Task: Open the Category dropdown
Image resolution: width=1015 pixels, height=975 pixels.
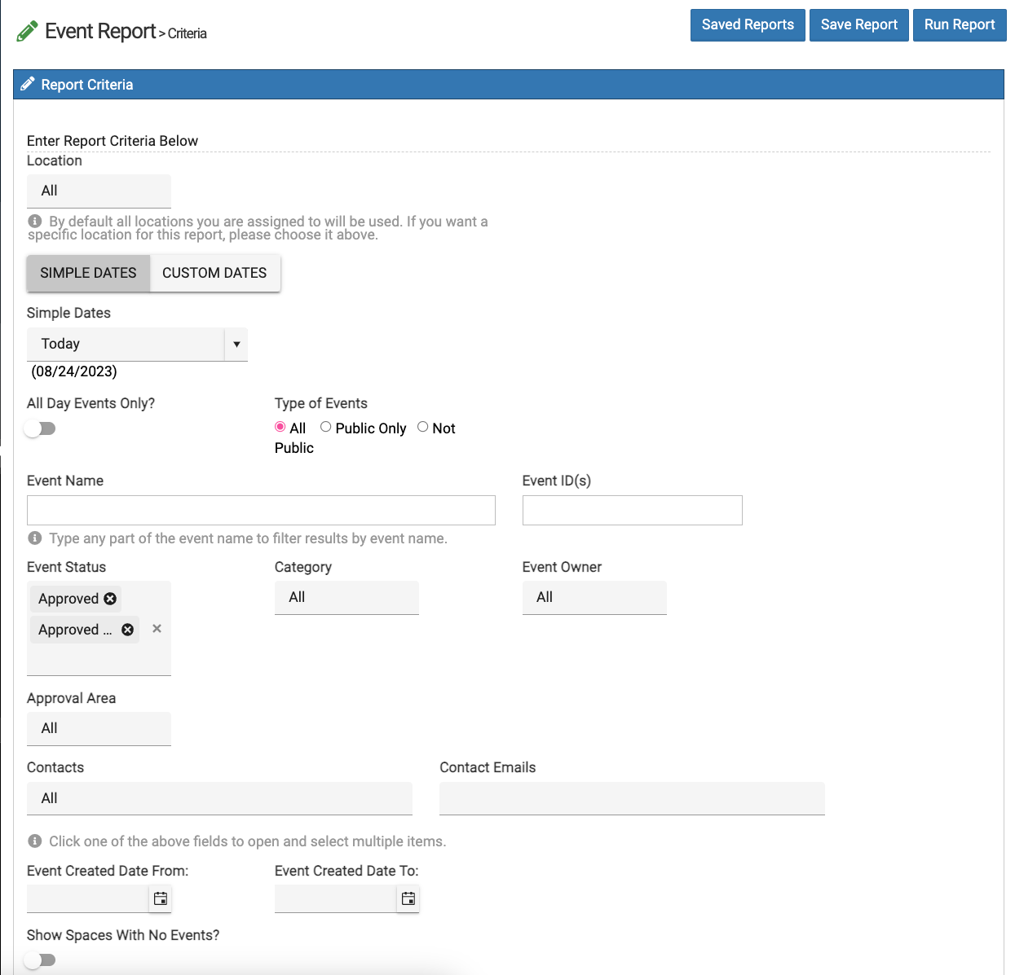Action: pyautogui.click(x=346, y=598)
